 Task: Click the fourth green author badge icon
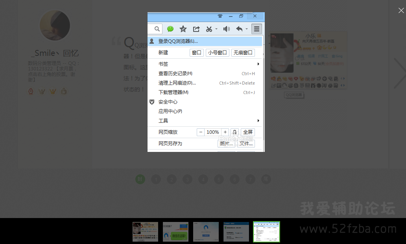(64, 91)
